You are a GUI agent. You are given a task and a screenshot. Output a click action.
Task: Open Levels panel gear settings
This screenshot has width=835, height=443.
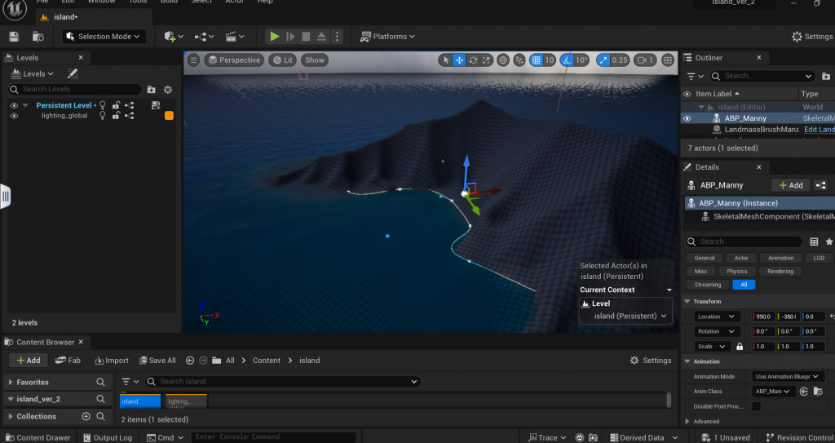pyautogui.click(x=168, y=90)
